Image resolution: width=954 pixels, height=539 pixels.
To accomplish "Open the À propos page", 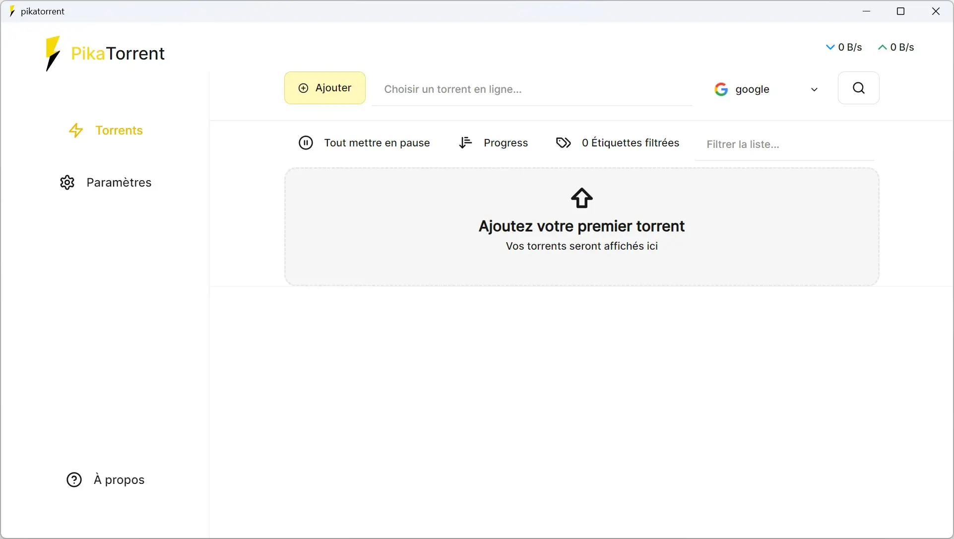I will point(105,480).
